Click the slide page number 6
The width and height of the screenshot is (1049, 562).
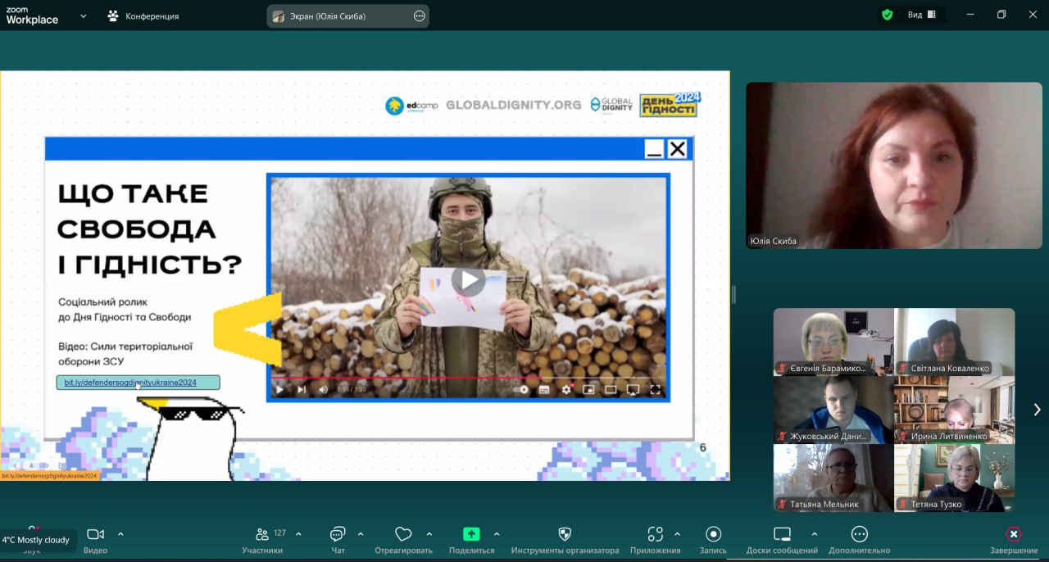pyautogui.click(x=702, y=447)
